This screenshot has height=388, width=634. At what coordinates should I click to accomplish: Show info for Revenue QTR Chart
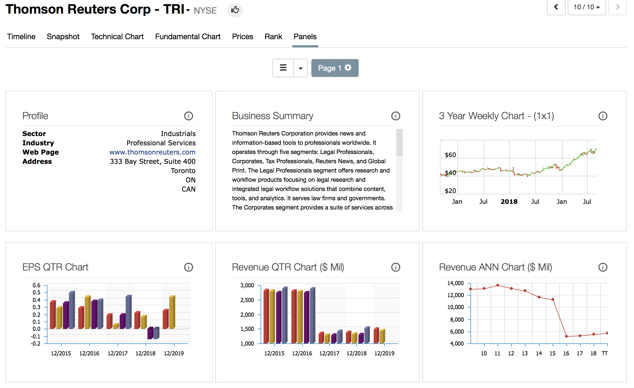coord(396,267)
